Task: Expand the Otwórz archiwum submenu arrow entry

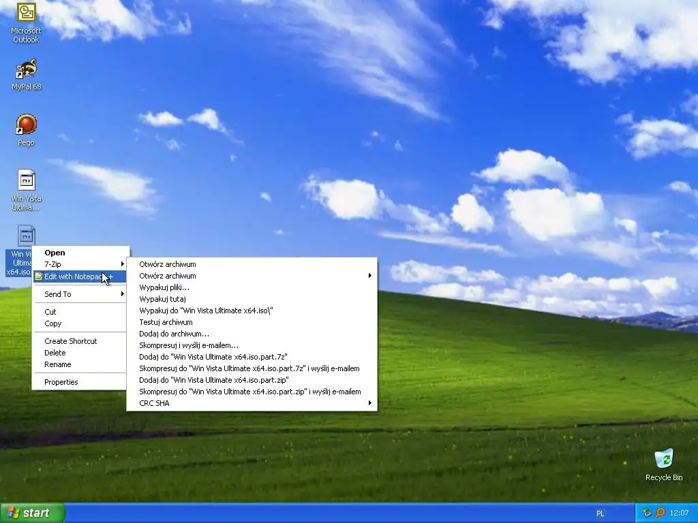Action: [x=252, y=276]
